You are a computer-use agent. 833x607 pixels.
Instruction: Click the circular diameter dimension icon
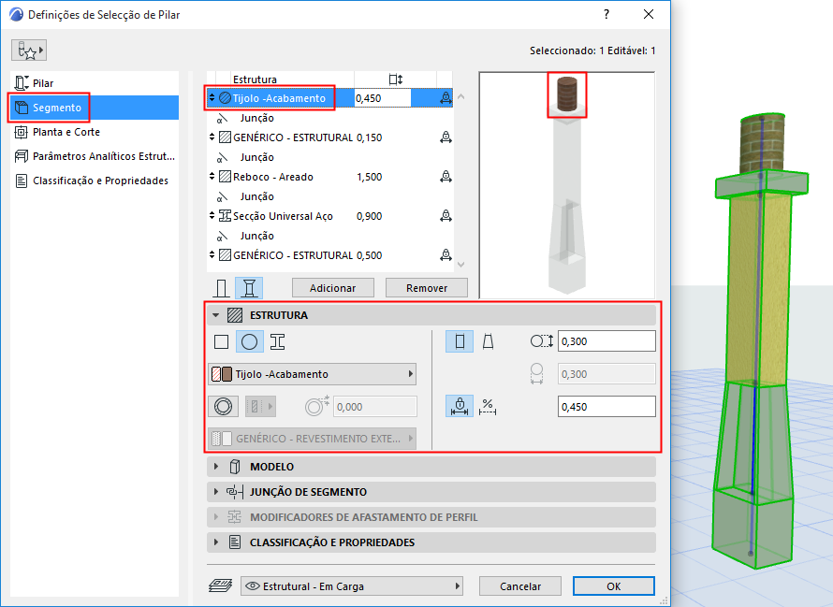[x=541, y=341]
